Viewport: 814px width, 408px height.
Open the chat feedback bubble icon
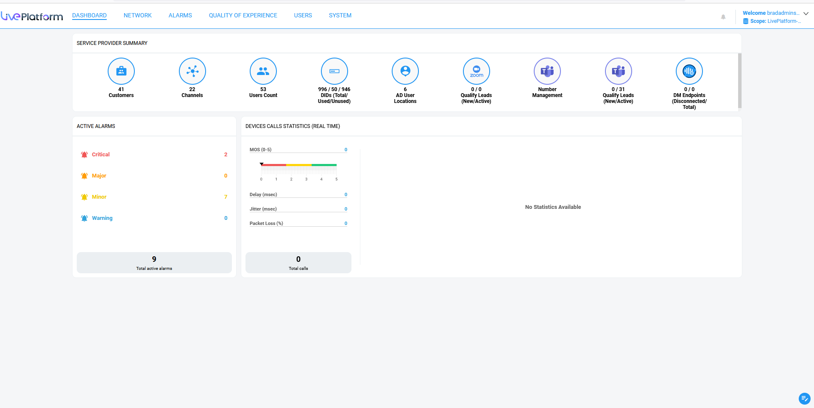(804, 399)
